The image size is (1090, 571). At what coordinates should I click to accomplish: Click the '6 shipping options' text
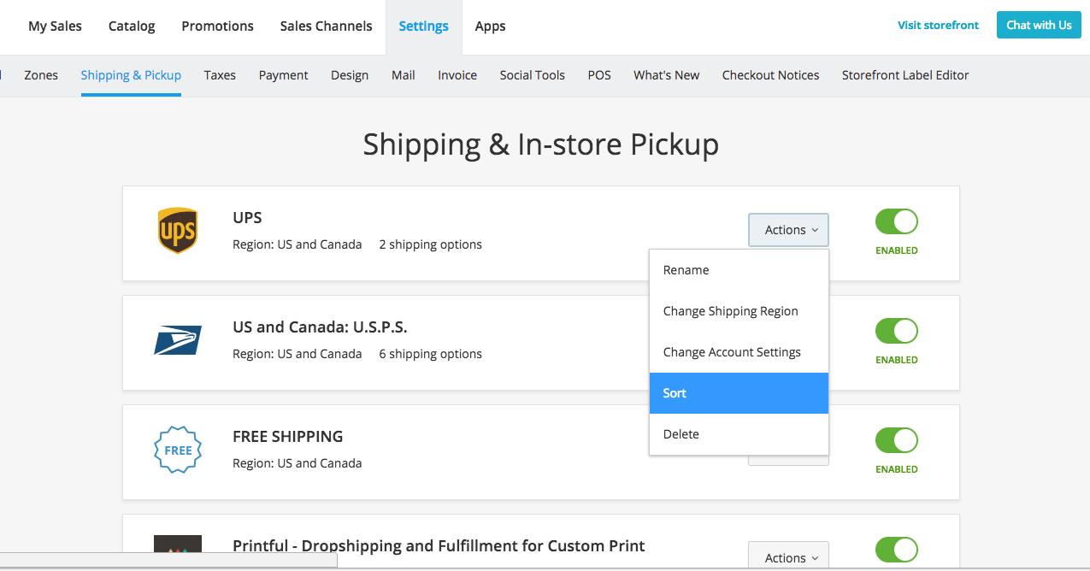[430, 354]
